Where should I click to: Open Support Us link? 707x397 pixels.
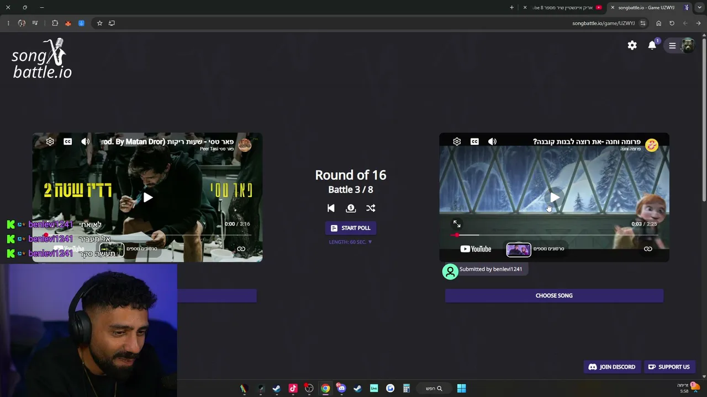click(x=669, y=367)
